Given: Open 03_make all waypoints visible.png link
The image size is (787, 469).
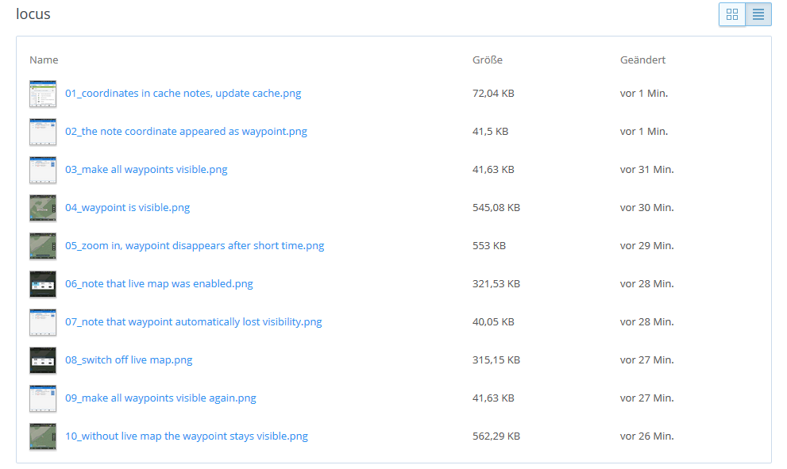Looking at the screenshot, I should [146, 170].
